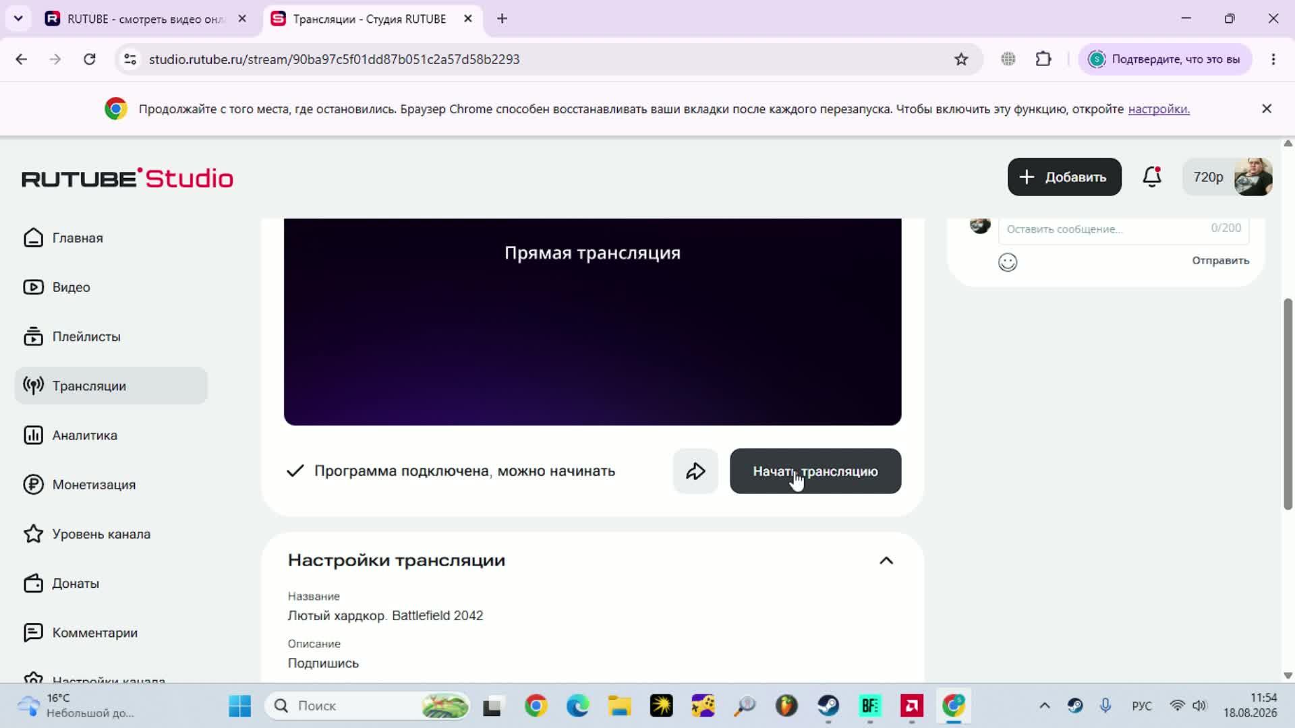Dismiss the Chrome restore-tabs infobar
The height and width of the screenshot is (728, 1295).
pos(1267,109)
